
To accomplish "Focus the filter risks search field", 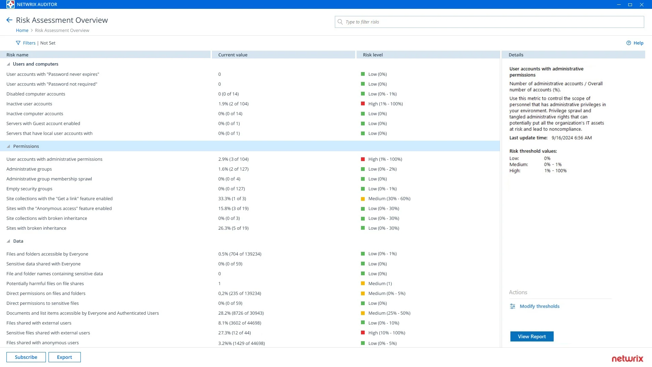I will (489, 22).
